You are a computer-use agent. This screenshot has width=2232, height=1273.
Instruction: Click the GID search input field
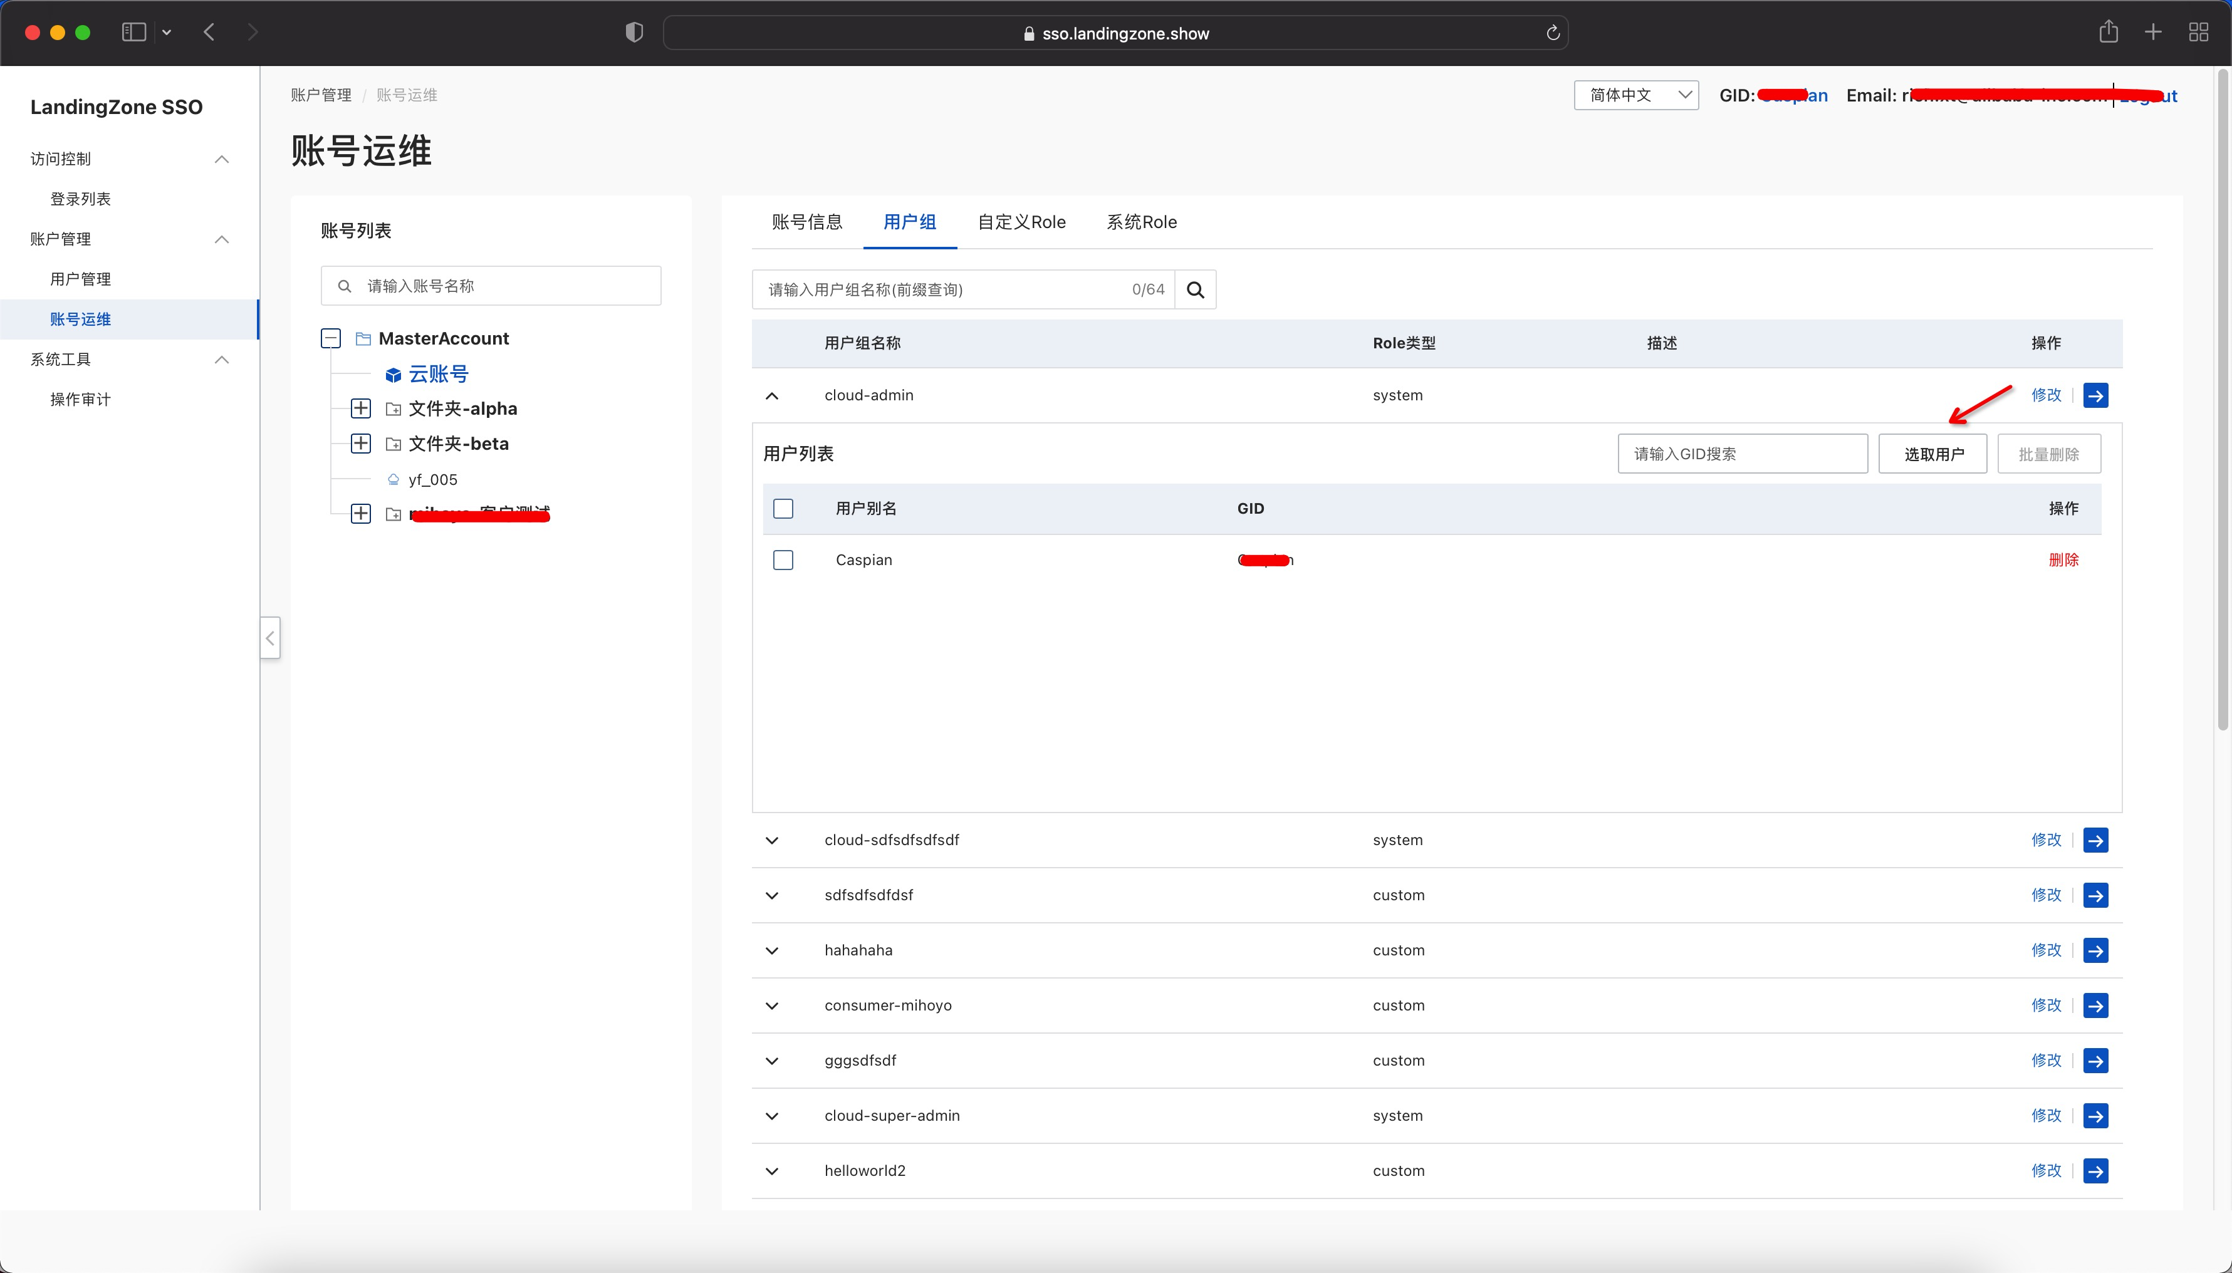click(x=1741, y=454)
